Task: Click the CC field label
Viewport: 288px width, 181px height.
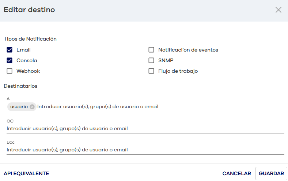Action: (x=10, y=121)
